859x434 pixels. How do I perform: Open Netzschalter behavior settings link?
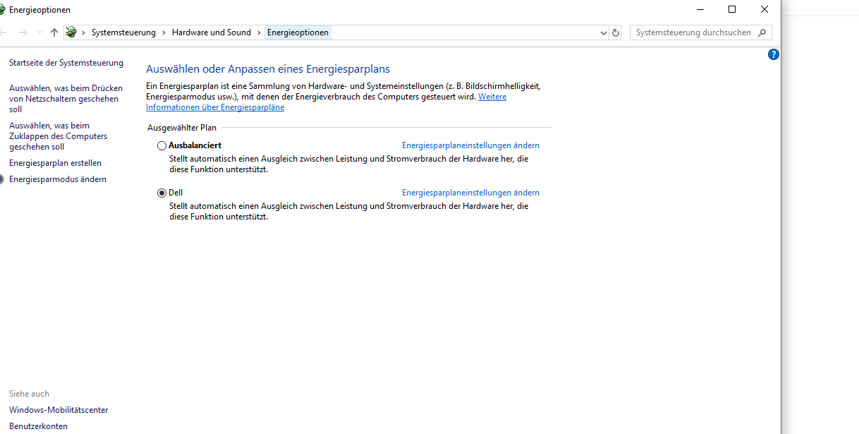tap(66, 99)
